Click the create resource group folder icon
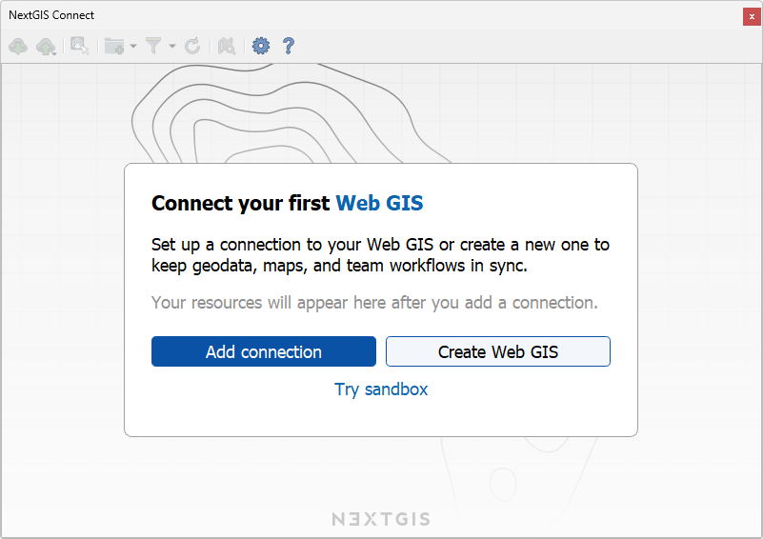The image size is (763, 539). click(x=114, y=47)
